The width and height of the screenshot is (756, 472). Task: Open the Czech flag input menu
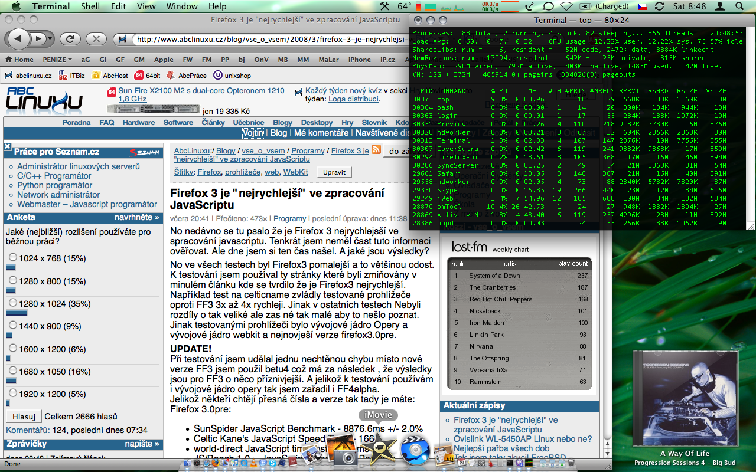[x=642, y=6]
